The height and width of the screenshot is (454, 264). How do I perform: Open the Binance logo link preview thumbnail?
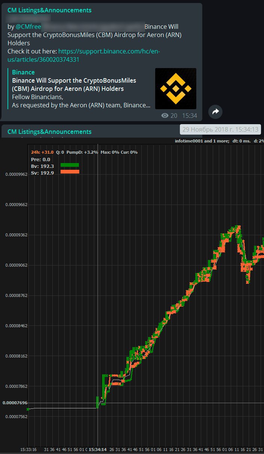pos(176,89)
